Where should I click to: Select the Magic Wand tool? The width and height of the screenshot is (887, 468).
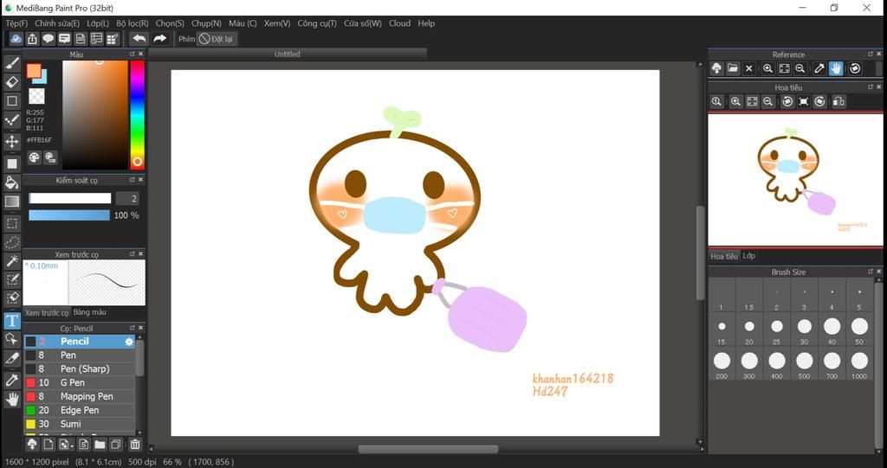(12, 261)
